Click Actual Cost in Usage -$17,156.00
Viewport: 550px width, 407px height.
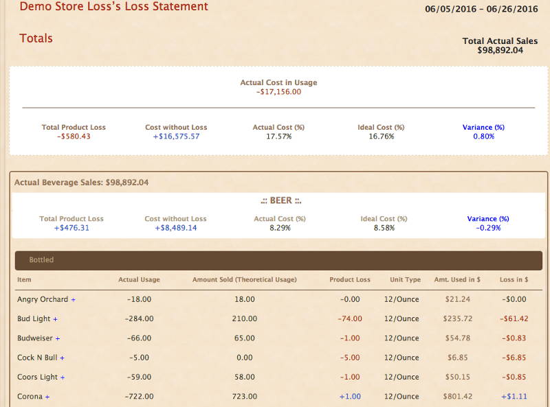click(278, 92)
